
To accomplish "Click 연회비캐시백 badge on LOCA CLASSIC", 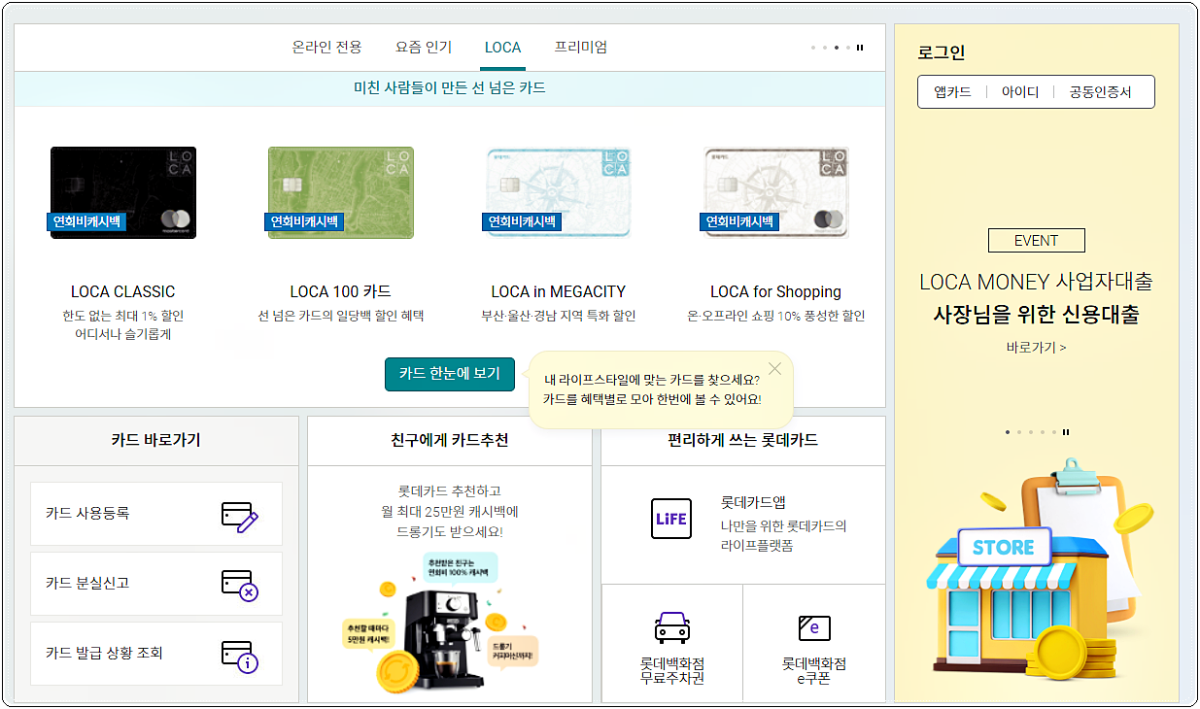I will (x=86, y=221).
